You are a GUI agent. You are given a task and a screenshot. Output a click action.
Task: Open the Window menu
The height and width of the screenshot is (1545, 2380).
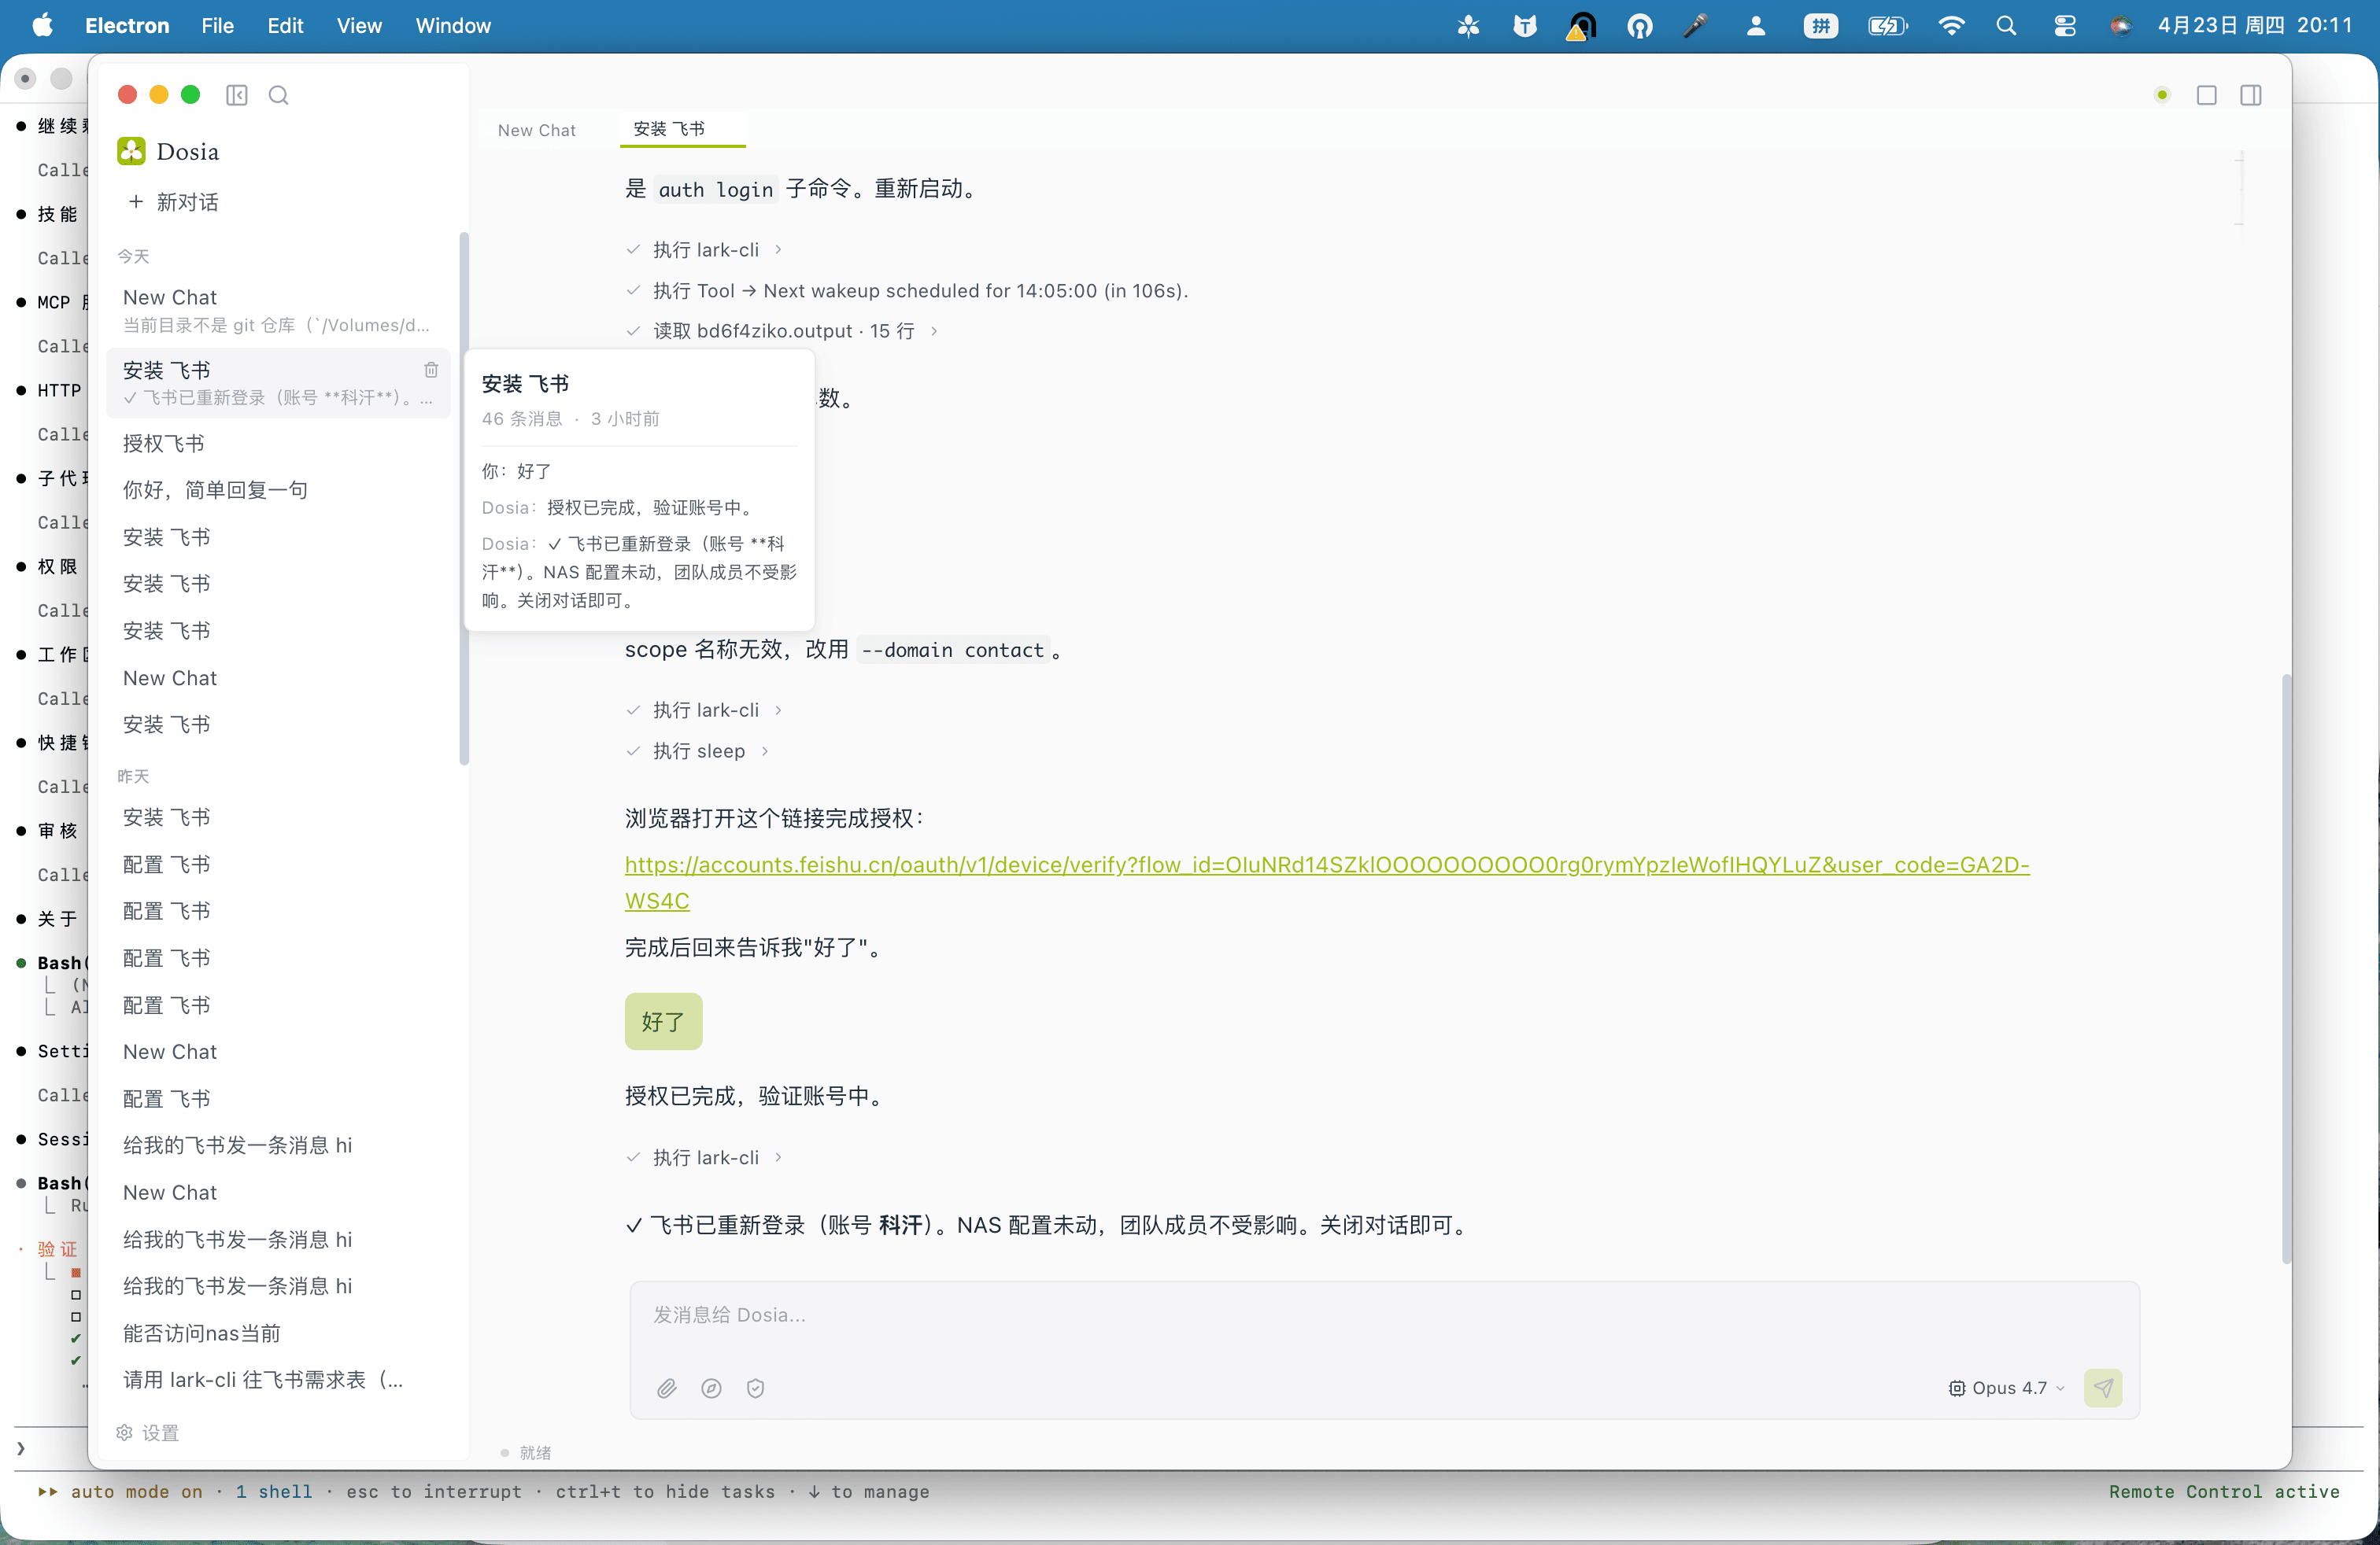(x=453, y=25)
